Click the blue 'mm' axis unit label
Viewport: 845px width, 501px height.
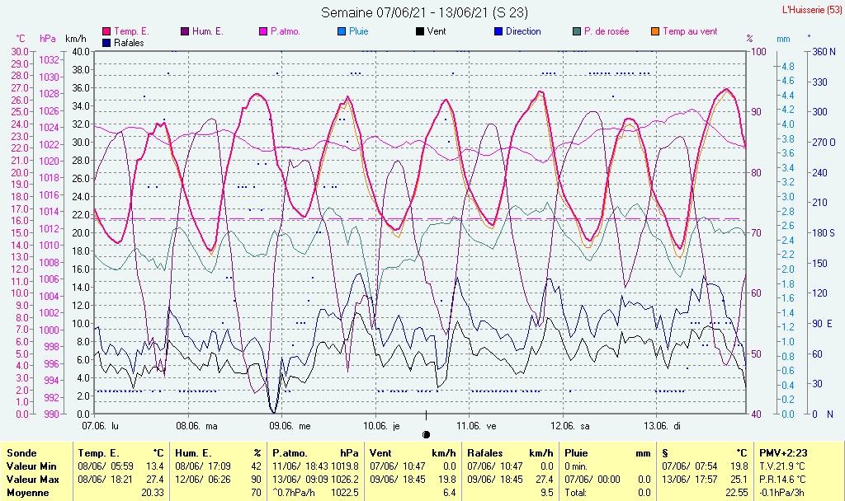pyautogui.click(x=783, y=39)
